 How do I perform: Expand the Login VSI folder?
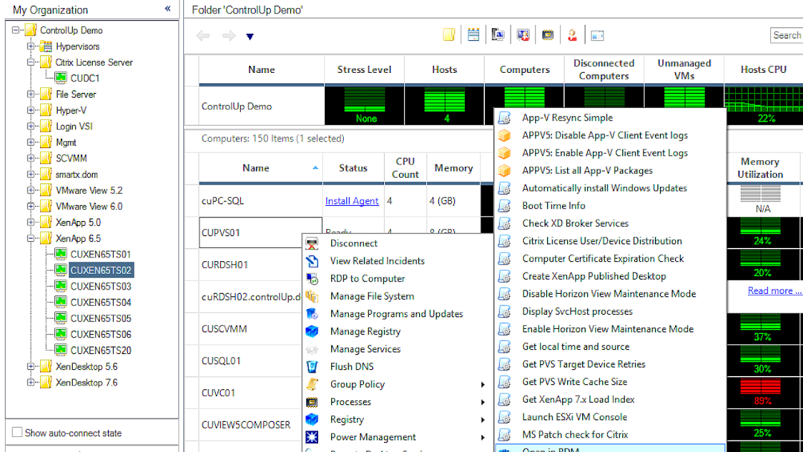31,126
